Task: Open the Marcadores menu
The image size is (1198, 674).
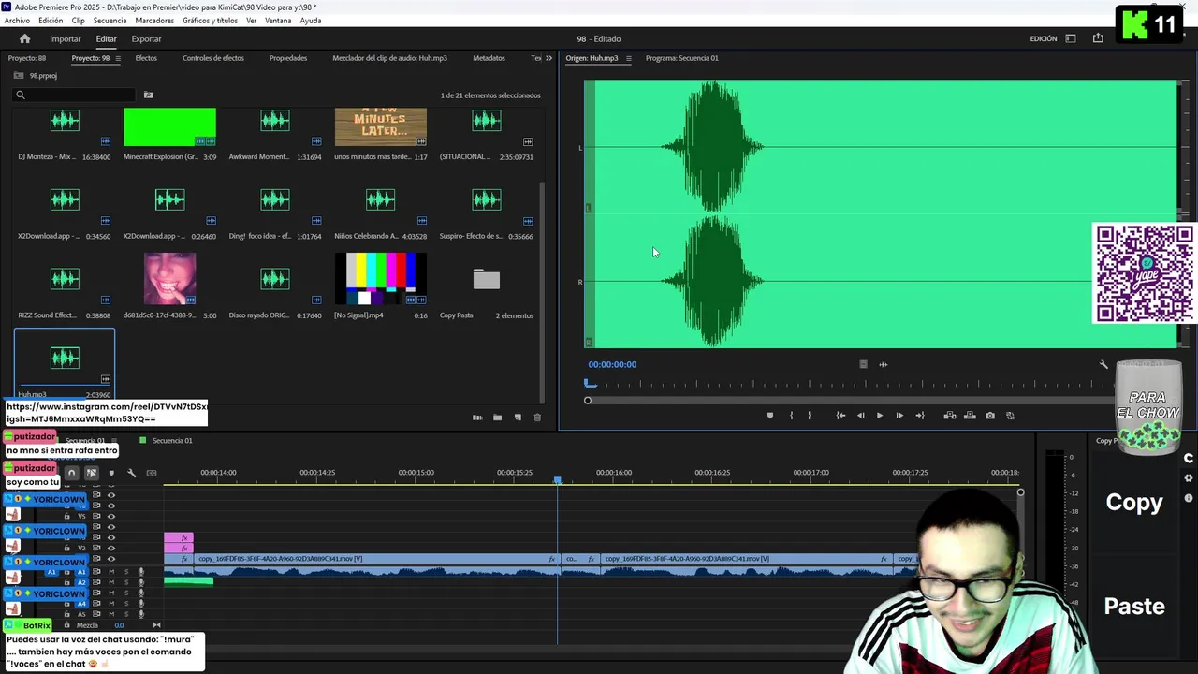Action: click(x=154, y=21)
